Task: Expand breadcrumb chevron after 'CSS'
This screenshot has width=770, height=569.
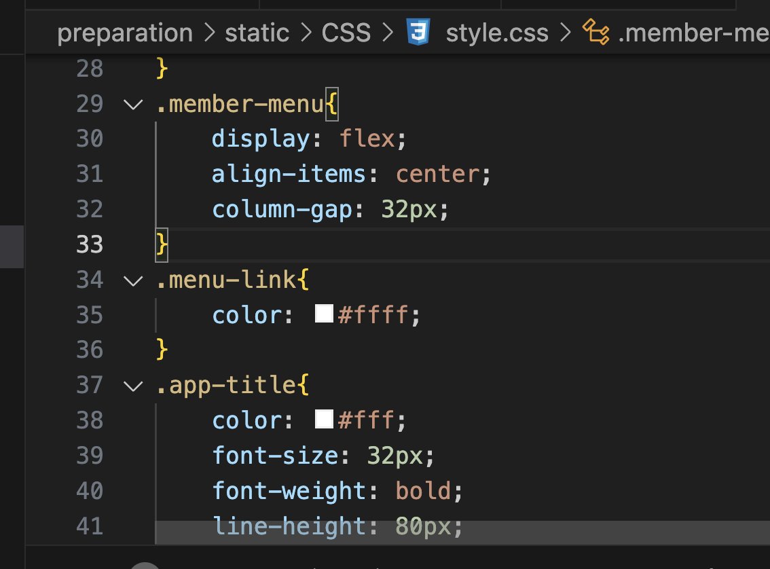Action: click(388, 33)
